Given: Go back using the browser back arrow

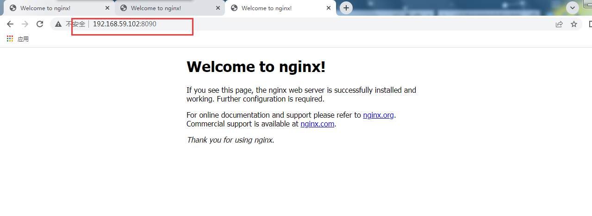Looking at the screenshot, I should (10, 24).
